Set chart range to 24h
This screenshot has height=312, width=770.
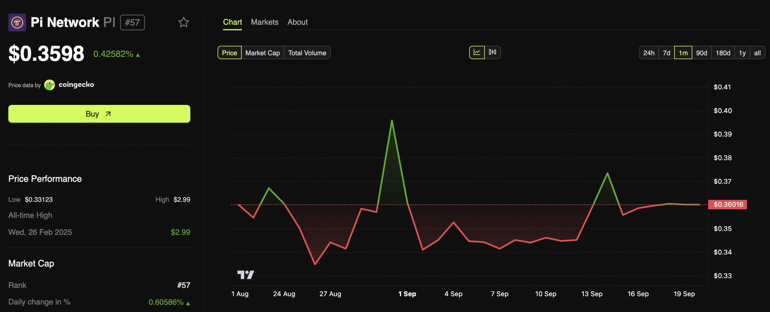648,53
